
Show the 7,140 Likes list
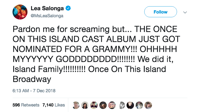pyautogui.click(x=54, y=105)
